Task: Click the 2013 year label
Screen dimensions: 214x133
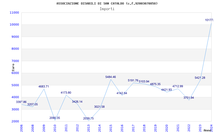Action: [x=89, y=128]
